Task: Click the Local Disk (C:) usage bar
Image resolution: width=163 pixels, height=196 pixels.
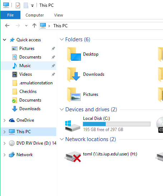Action: click(x=116, y=124)
